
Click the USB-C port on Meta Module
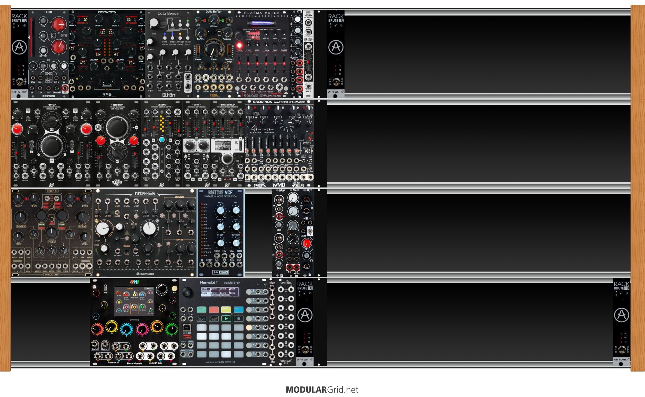(x=105, y=288)
